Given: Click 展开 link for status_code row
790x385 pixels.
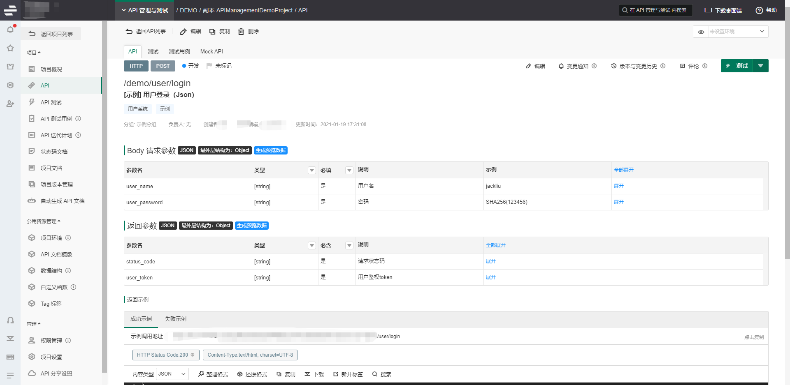Looking at the screenshot, I should (491, 261).
